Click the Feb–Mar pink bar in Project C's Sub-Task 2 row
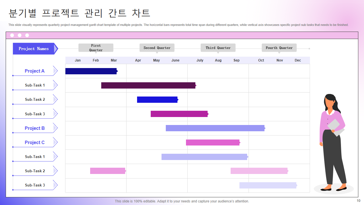Image resolution: width=364 pixels, height=205 pixels. point(108,171)
